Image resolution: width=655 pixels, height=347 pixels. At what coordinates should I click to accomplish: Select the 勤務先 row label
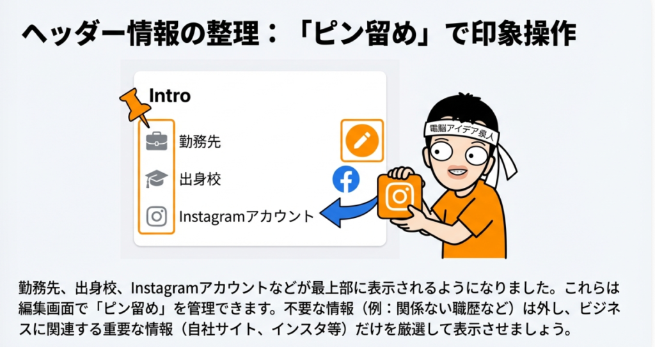click(x=200, y=142)
